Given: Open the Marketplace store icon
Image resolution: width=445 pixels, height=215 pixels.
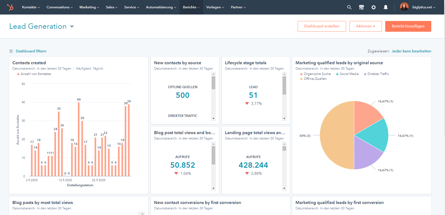Looking at the screenshot, I should click(361, 7).
